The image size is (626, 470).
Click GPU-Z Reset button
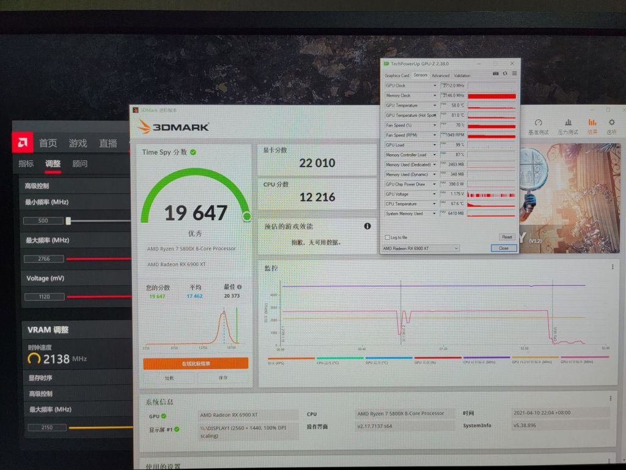tap(507, 237)
